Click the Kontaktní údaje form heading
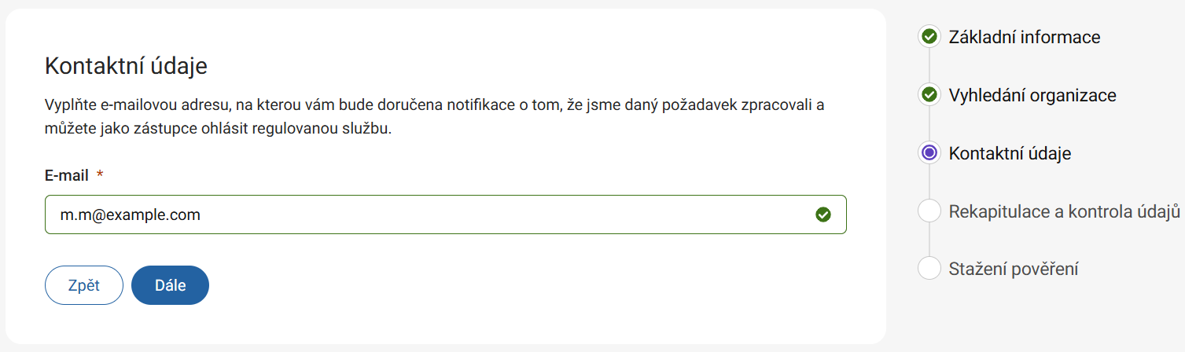Image resolution: width=1185 pixels, height=352 pixels. click(126, 66)
